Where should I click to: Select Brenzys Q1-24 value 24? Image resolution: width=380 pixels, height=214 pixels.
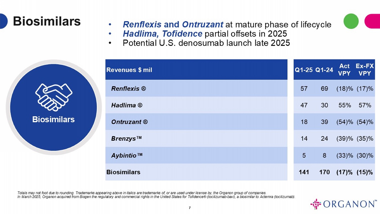click(x=325, y=139)
